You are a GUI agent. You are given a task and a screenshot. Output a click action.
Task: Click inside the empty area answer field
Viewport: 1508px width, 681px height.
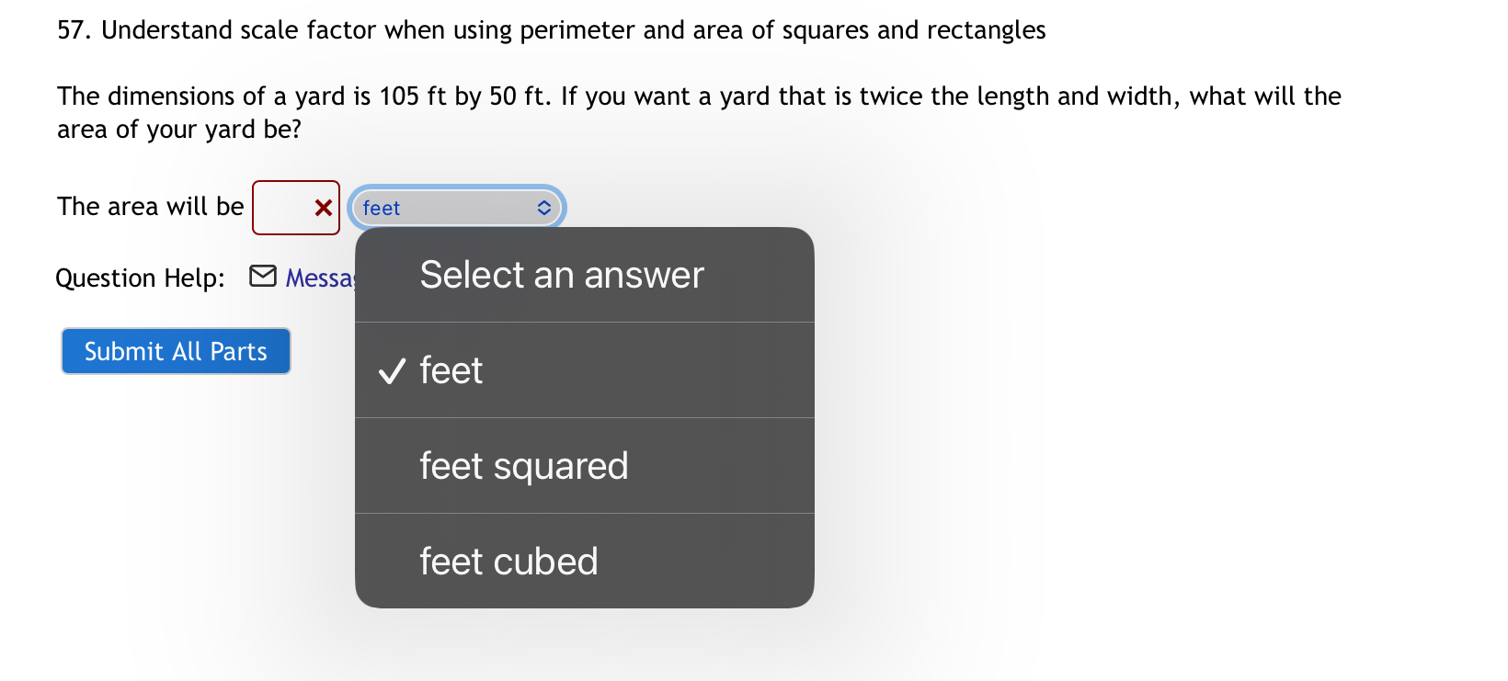click(x=285, y=208)
